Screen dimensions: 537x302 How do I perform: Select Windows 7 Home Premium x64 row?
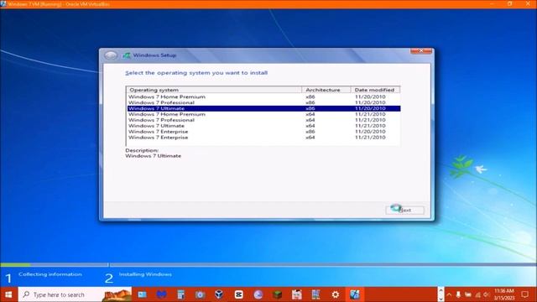click(263, 114)
